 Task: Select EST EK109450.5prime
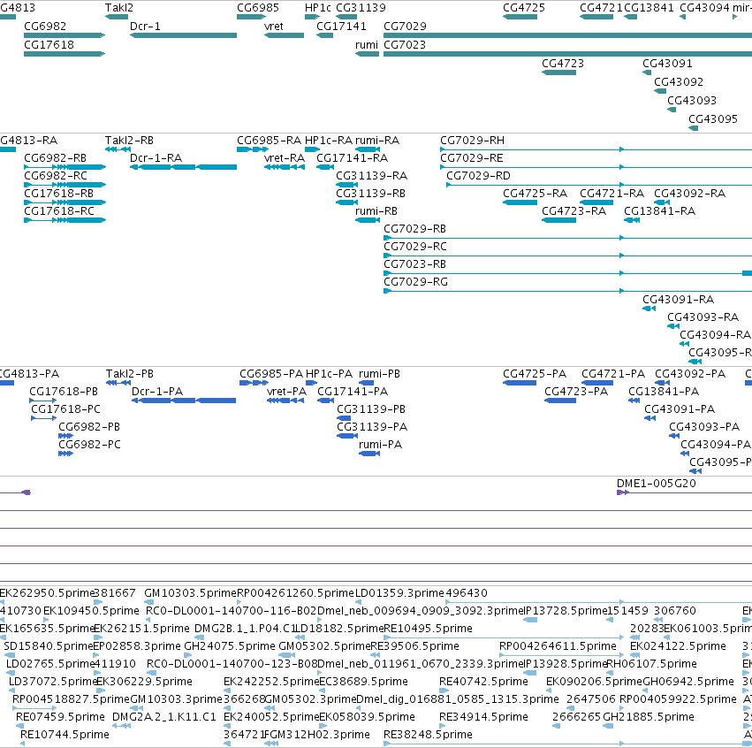[x=46, y=620]
